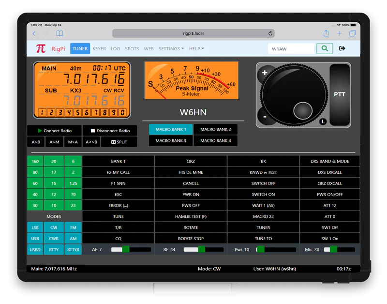Select MACRO BANK 3
This screenshot has width=387, height=304.
pyautogui.click(x=171, y=140)
